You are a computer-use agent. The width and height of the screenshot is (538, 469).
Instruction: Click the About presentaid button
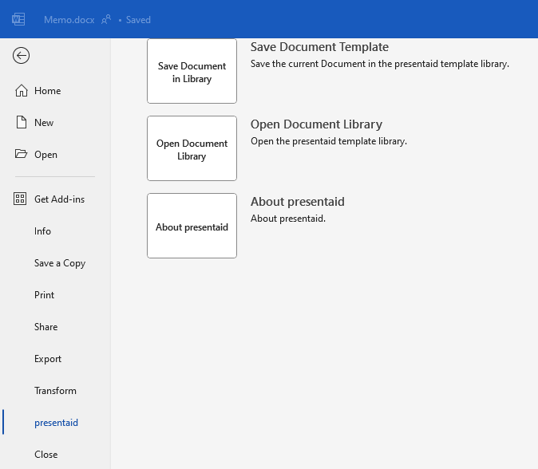pyautogui.click(x=192, y=226)
